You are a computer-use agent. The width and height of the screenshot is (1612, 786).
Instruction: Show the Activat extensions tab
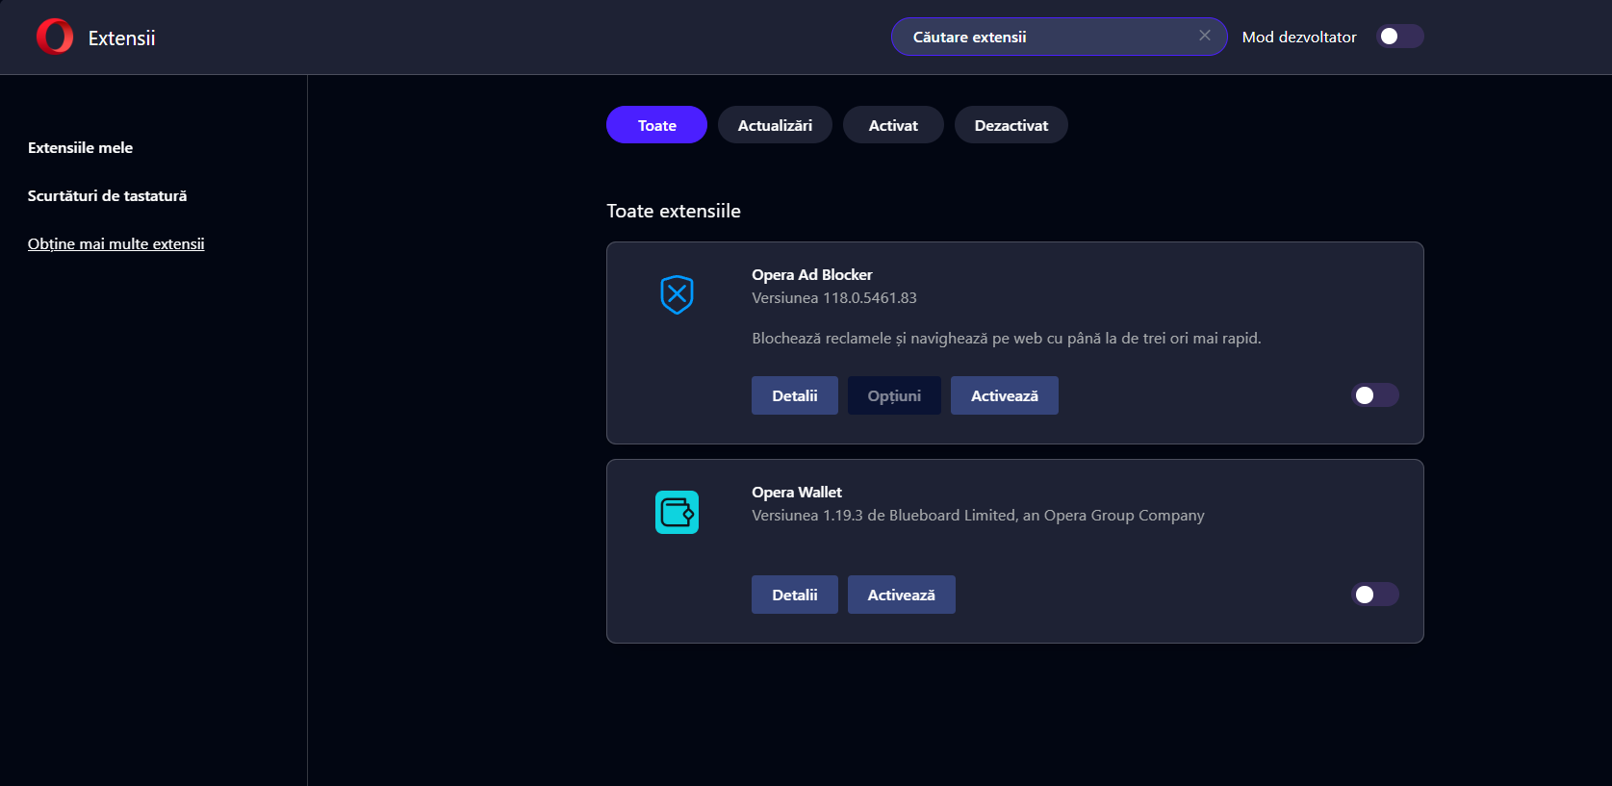coord(893,125)
